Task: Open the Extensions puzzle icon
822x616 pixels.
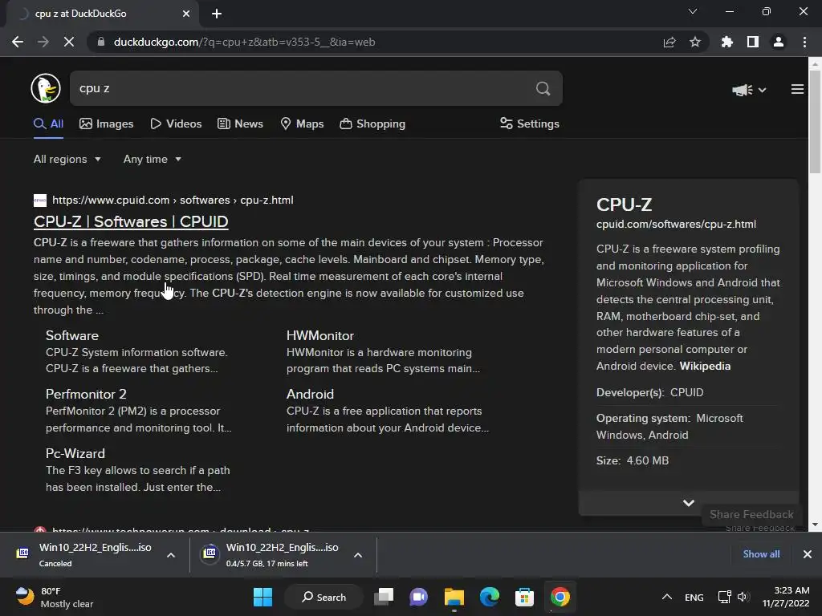Action: click(x=727, y=42)
